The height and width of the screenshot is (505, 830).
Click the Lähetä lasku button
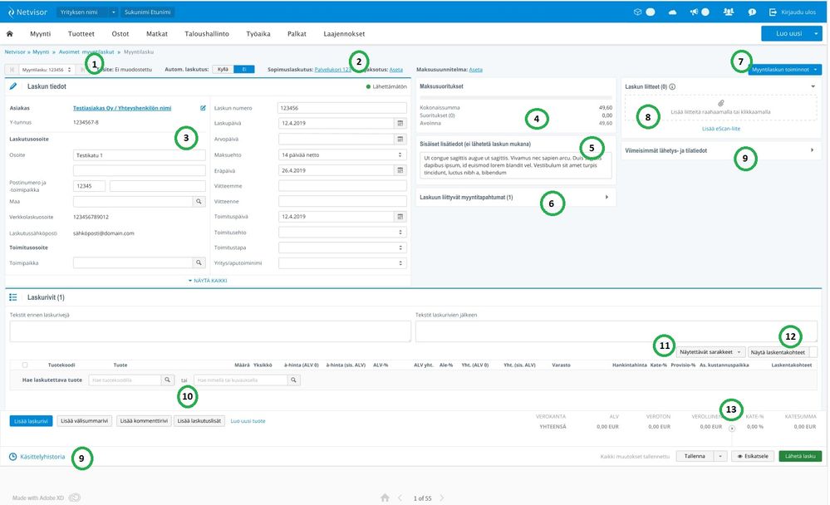800,456
